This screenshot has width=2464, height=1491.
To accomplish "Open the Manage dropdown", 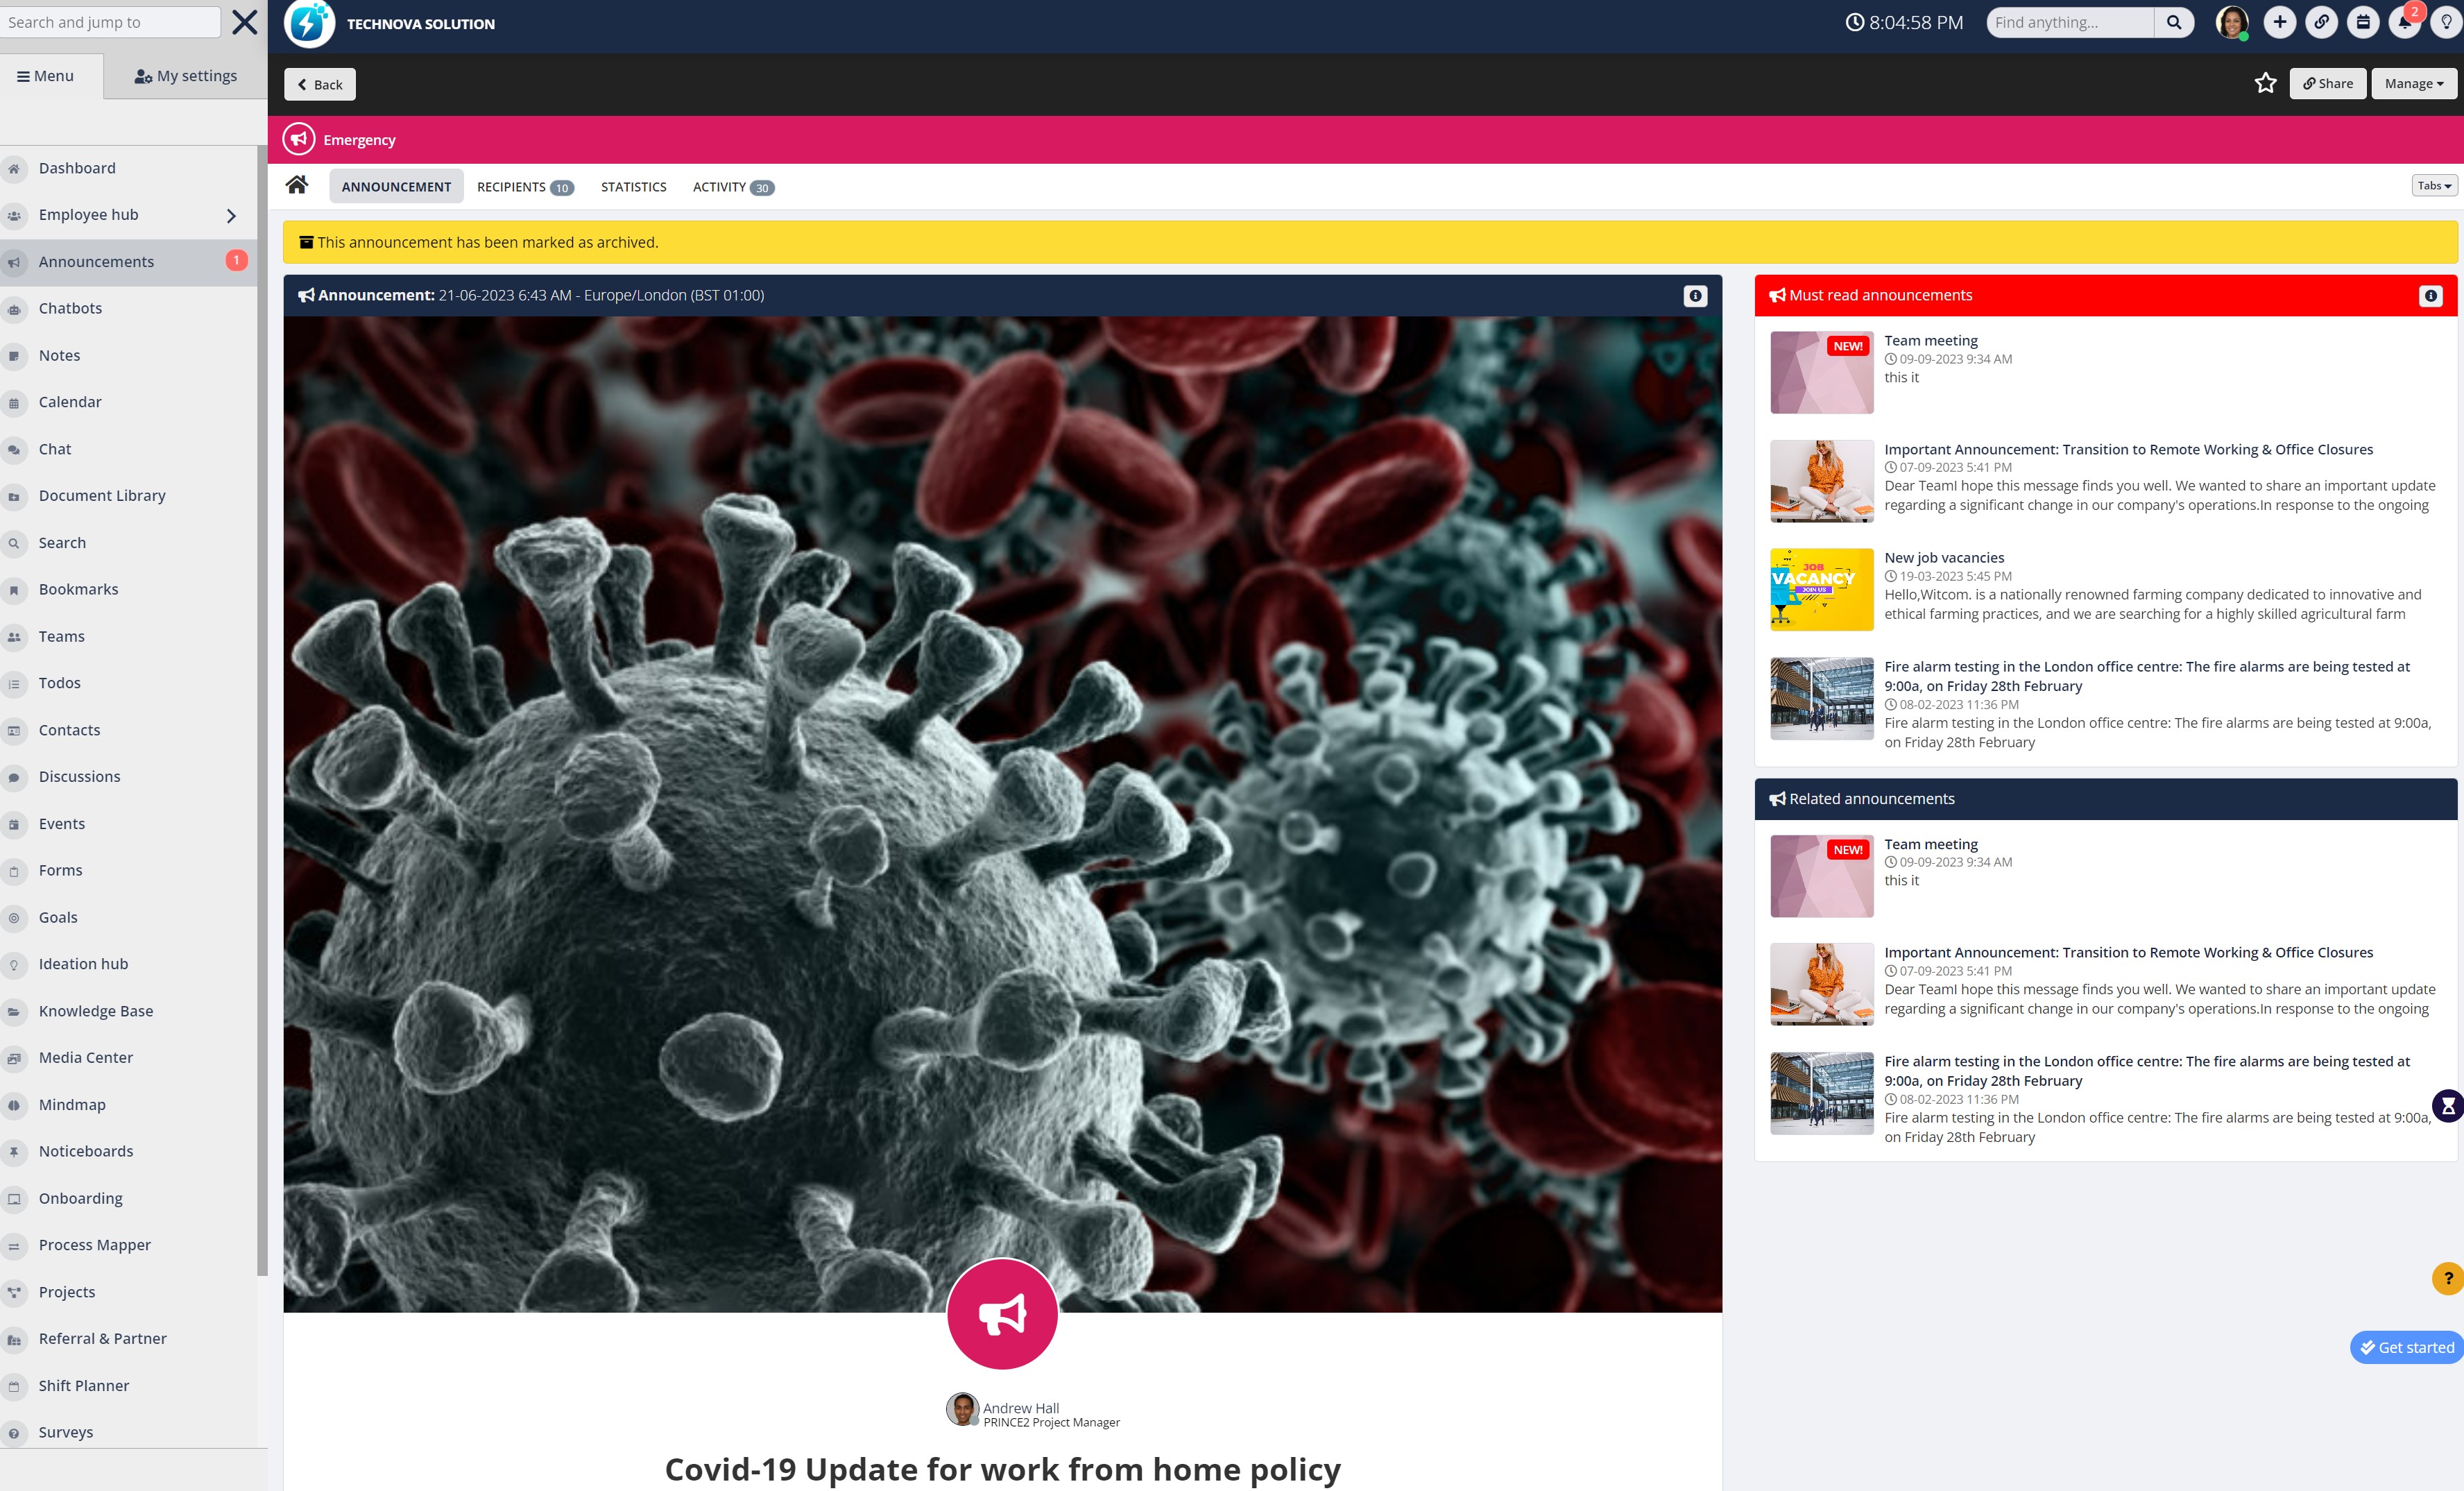I will [x=2413, y=84].
